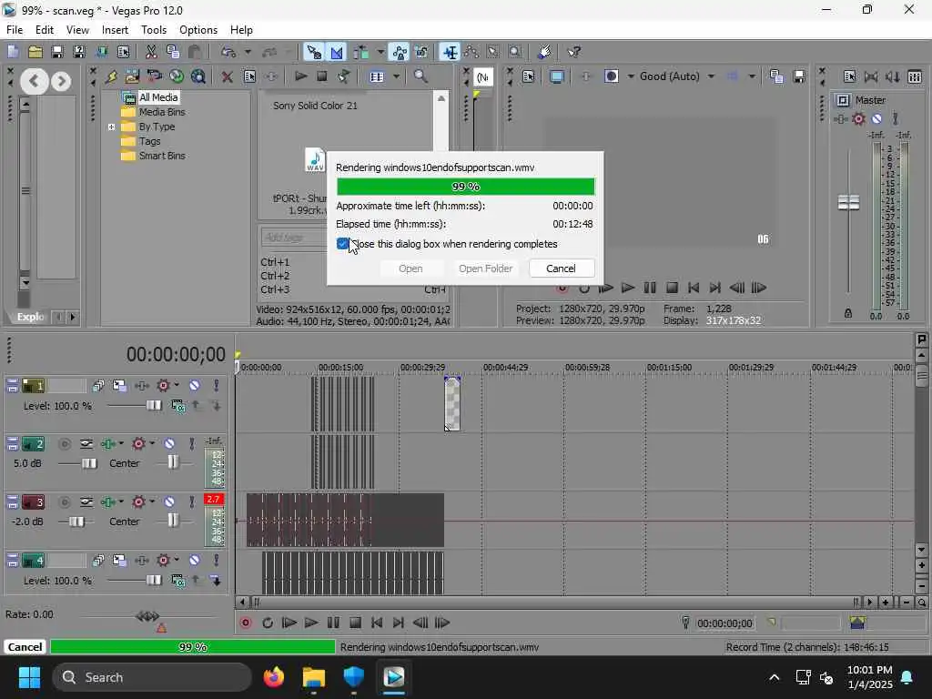Click the What's This help icon
The image size is (932, 699).
pos(573,52)
